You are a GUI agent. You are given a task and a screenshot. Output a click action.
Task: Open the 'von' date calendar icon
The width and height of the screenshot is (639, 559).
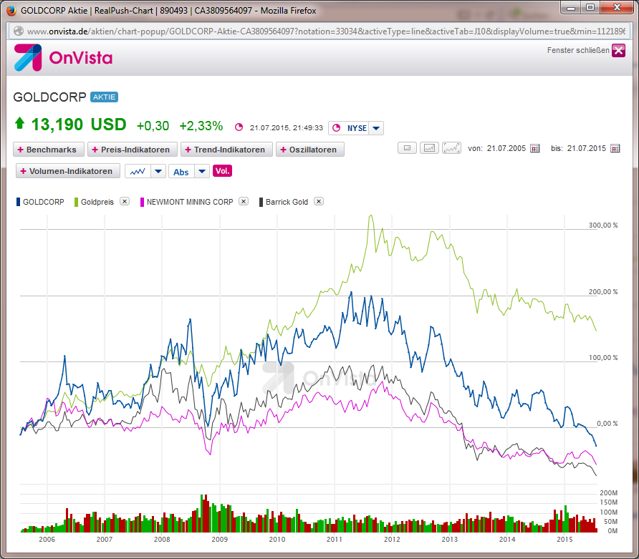(x=534, y=147)
